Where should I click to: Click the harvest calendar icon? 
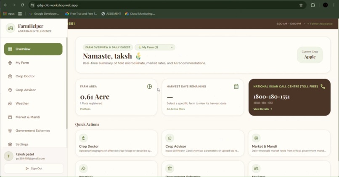pyautogui.click(x=236, y=87)
